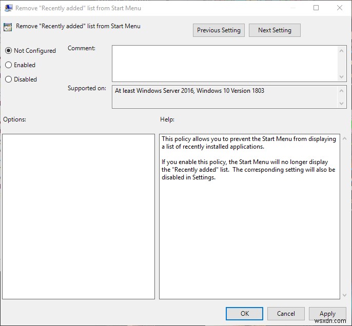Image resolution: width=352 pixels, height=326 pixels.
Task: Click the Comment box scroll up arrow
Action: pyautogui.click(x=341, y=51)
